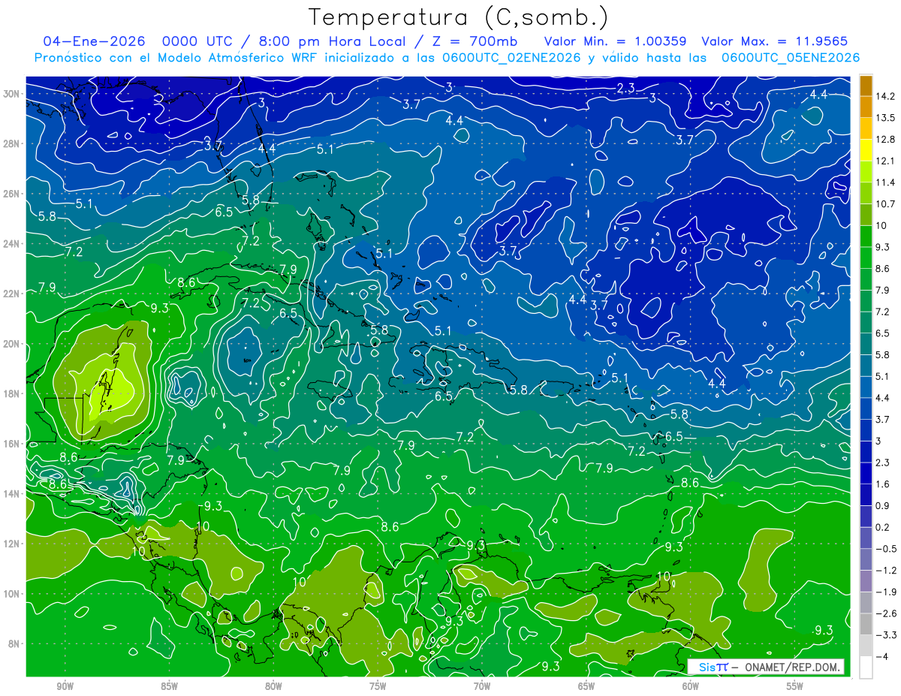Click "Valor Min. = 1.00359" text
Viewport: 901px width, 696px height.
pos(616,41)
